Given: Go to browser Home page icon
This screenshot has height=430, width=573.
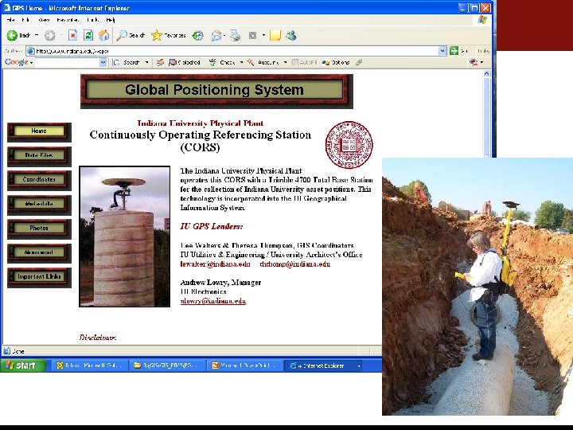Looking at the screenshot, I should pyautogui.click(x=104, y=35).
